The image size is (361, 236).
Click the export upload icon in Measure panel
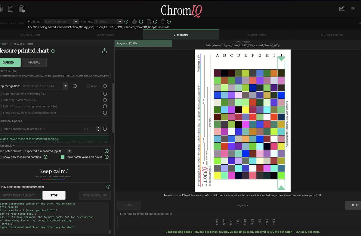pyautogui.click(x=104, y=51)
